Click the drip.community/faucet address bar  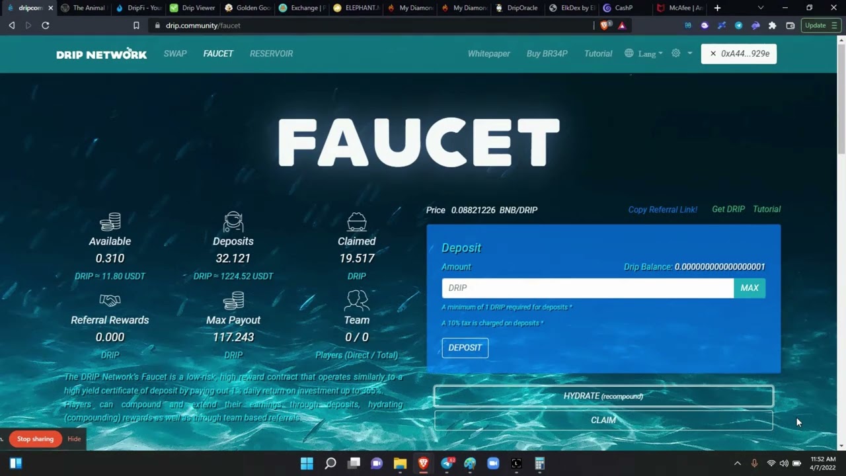(370, 25)
